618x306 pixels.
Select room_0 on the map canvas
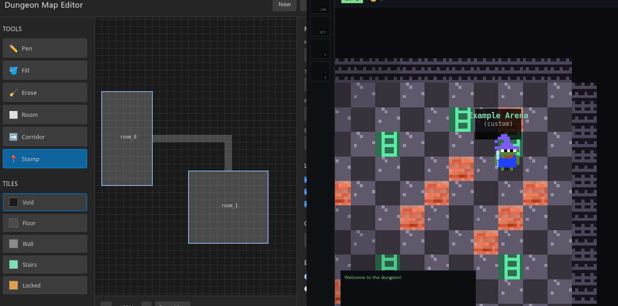[127, 139]
